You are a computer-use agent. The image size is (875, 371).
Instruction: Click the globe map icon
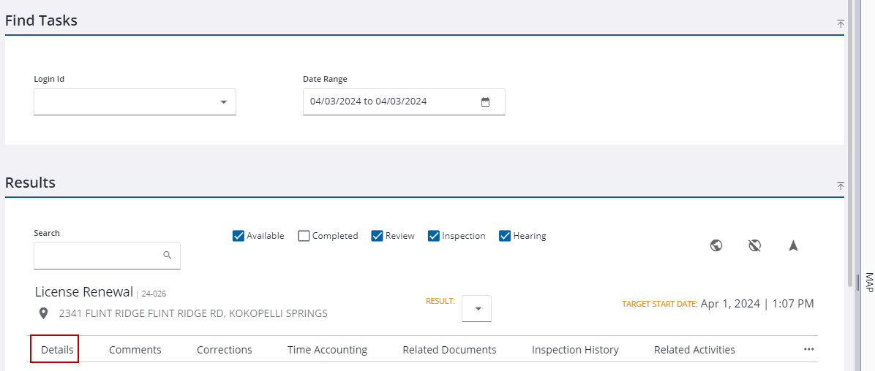click(716, 245)
